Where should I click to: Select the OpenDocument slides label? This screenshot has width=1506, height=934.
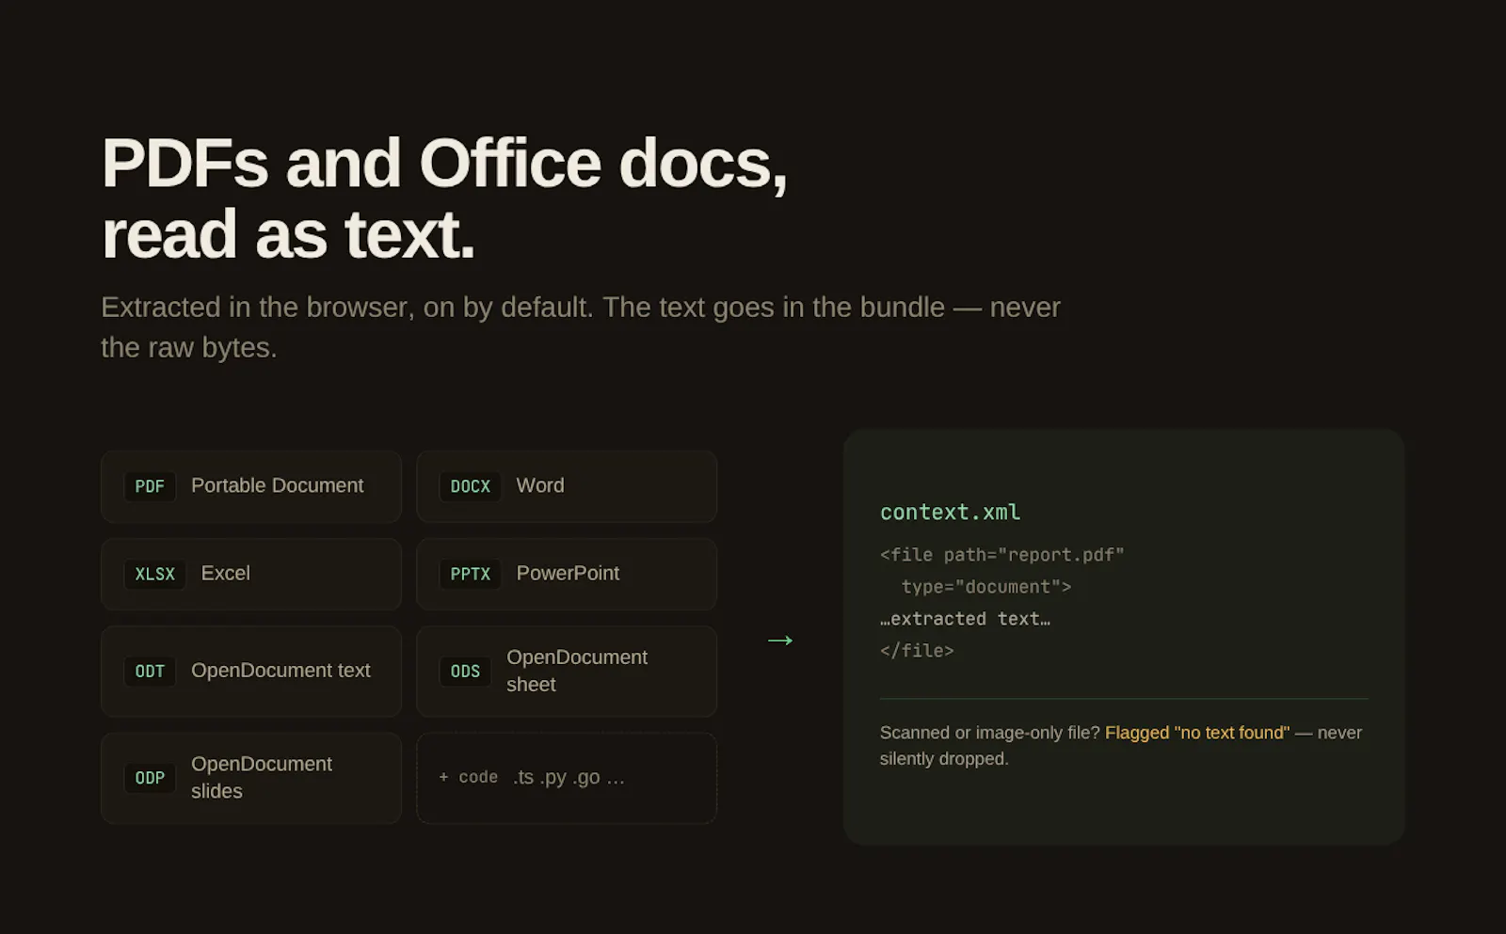coord(262,777)
